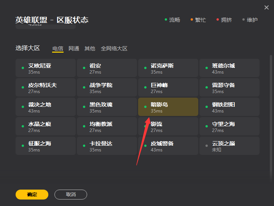Click the green status dot beside 班德尔城

click(x=207, y=68)
